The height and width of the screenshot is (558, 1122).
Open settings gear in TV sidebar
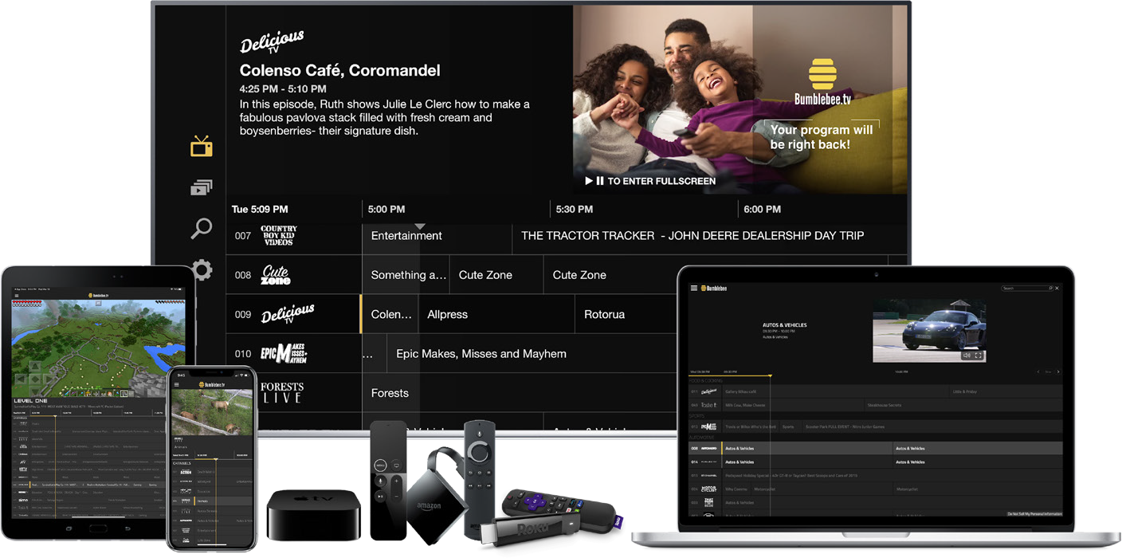(x=202, y=270)
